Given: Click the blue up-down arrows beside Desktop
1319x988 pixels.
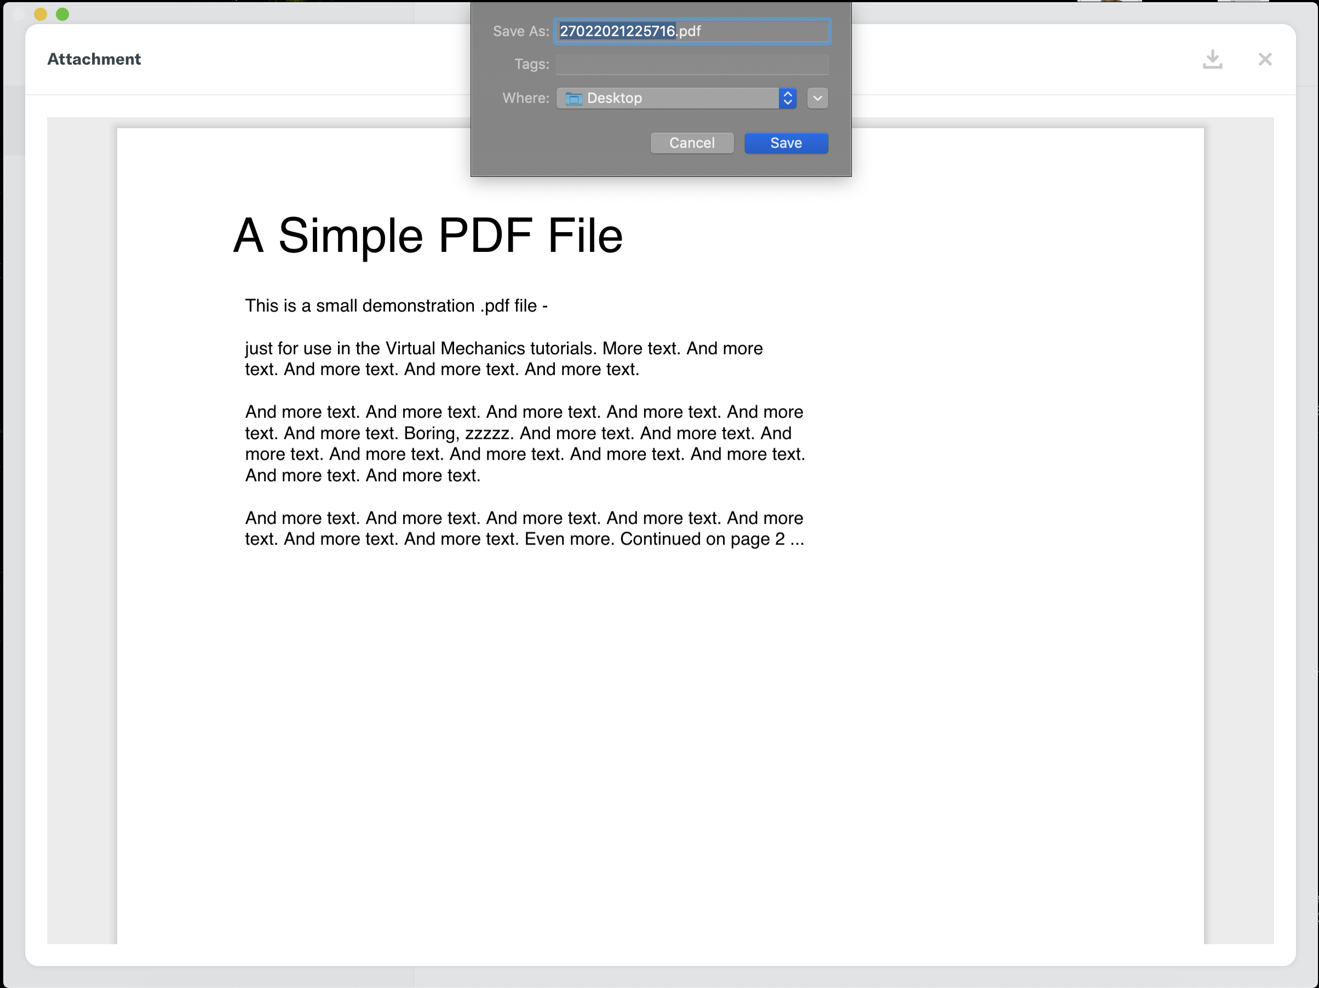Looking at the screenshot, I should (787, 98).
